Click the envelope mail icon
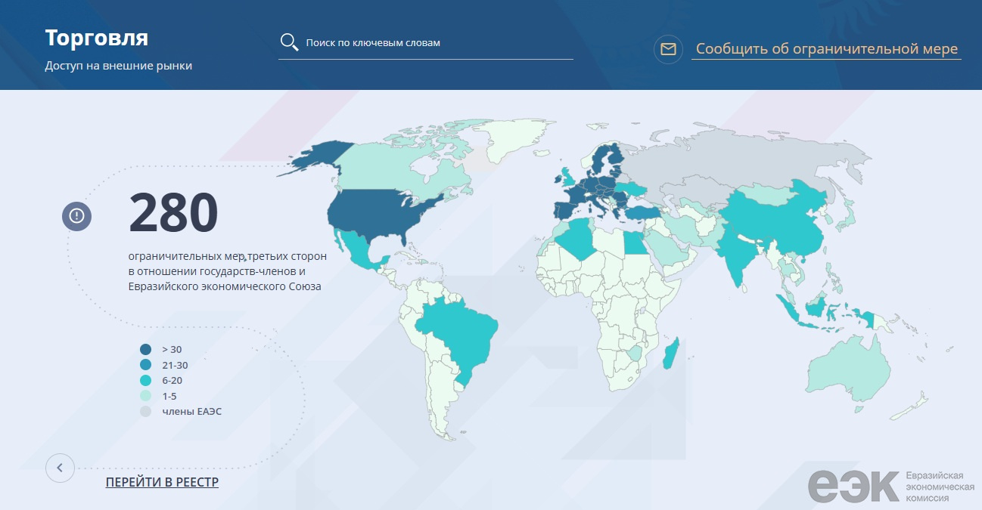 point(668,50)
